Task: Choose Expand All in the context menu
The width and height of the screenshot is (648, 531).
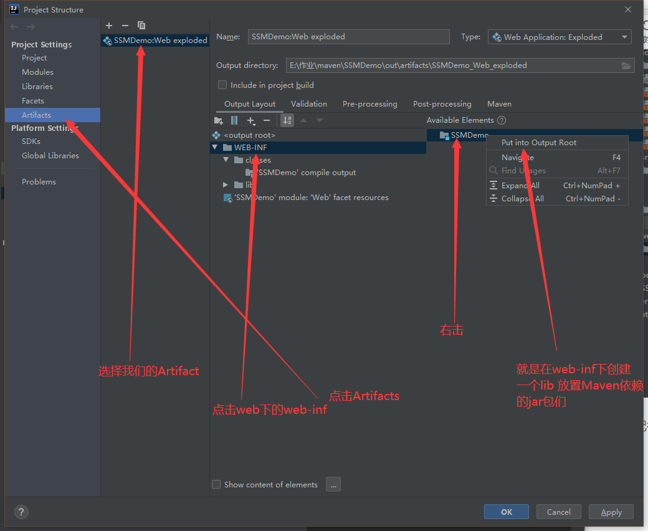Action: coord(557,186)
